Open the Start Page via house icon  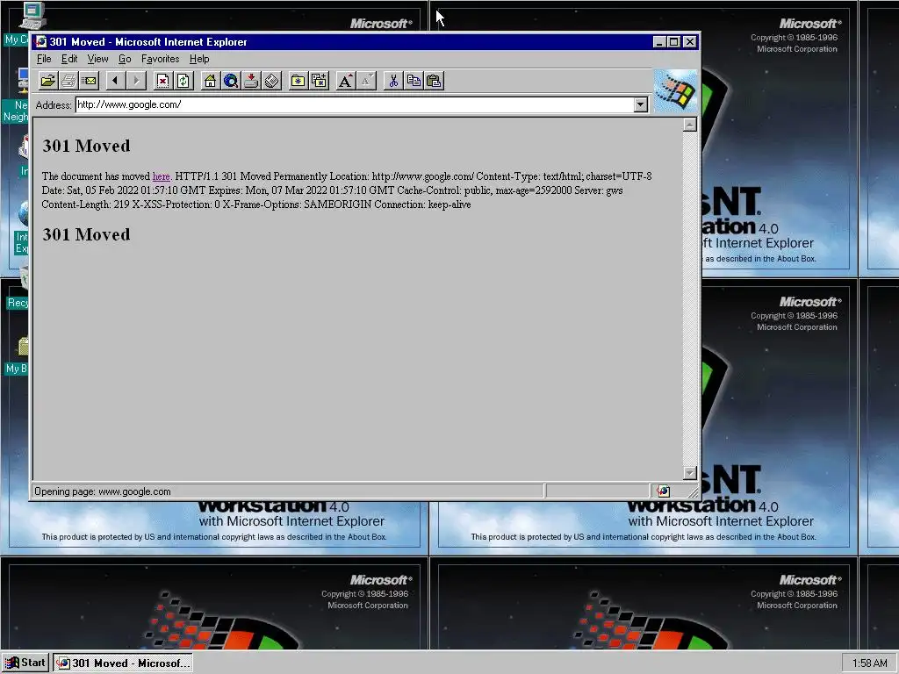coord(210,81)
